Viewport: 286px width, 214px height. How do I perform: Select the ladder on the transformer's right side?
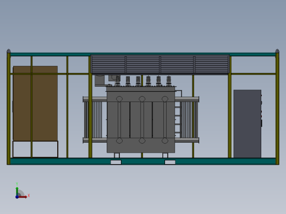click(x=178, y=120)
